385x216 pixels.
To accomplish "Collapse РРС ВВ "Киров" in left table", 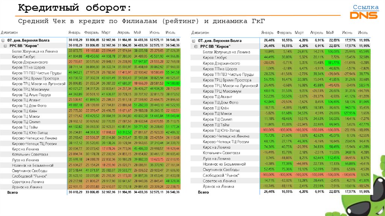I will point(5,46).
